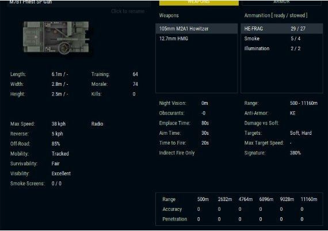Click the Max Target Speed label
Viewport: 328px width, 231px height.
pyautogui.click(x=264, y=143)
